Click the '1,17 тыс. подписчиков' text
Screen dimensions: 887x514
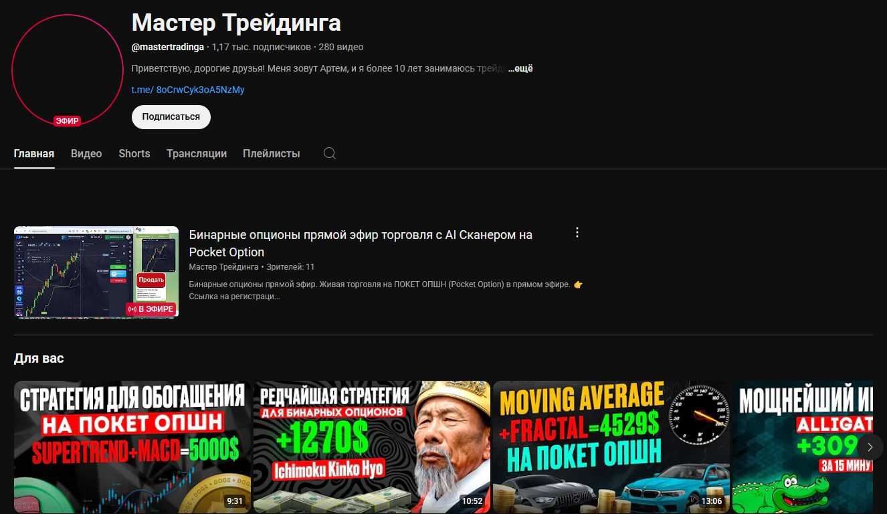coord(262,47)
